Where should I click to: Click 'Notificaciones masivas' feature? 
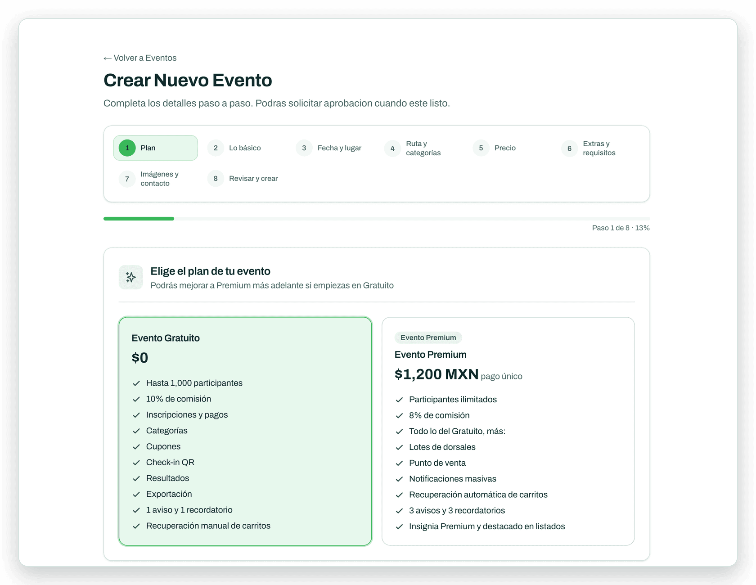point(453,479)
